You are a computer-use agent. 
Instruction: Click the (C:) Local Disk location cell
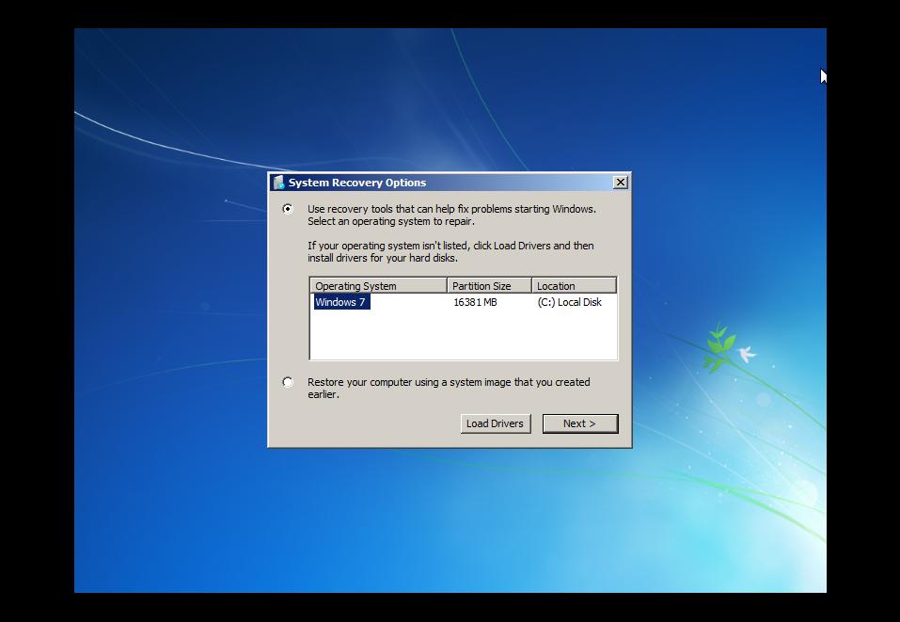(x=569, y=302)
